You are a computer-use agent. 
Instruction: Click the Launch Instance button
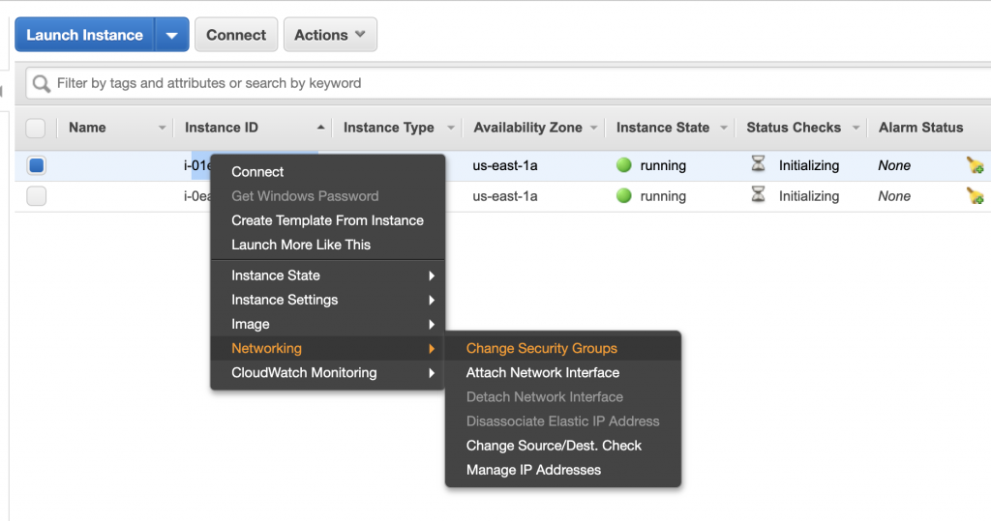pos(84,35)
